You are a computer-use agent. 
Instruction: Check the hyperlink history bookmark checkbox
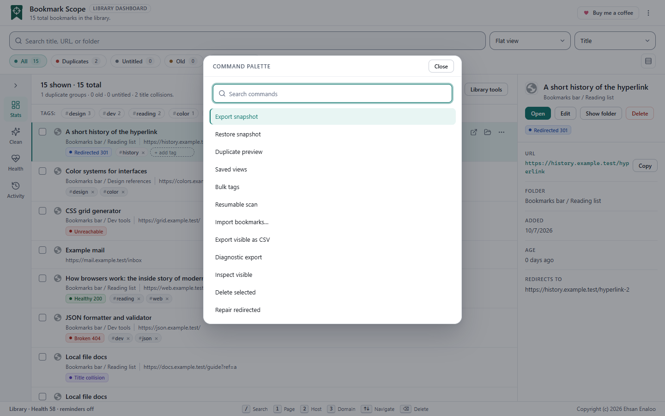(42, 132)
